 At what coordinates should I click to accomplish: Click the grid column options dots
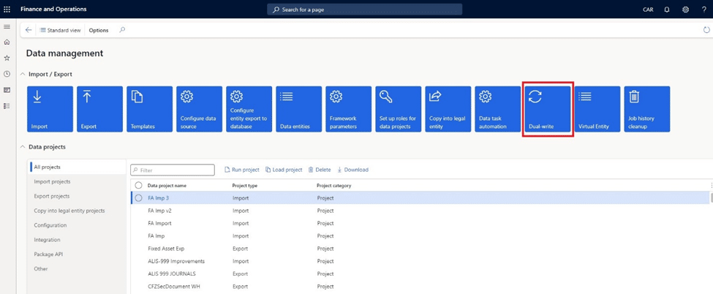[x=712, y=185]
